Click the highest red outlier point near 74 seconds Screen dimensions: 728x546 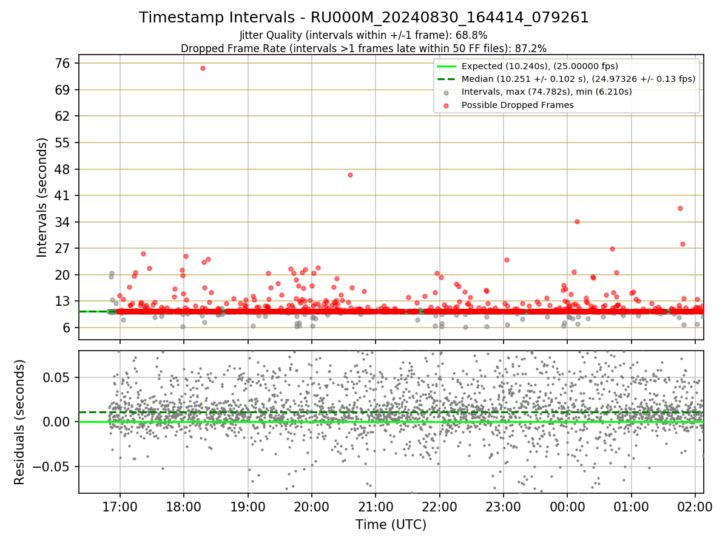[203, 68]
